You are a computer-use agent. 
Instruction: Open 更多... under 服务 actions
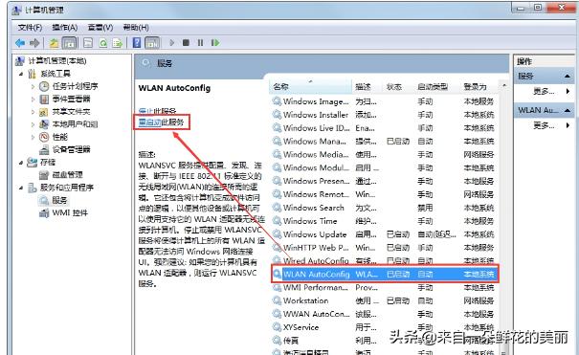point(544,91)
